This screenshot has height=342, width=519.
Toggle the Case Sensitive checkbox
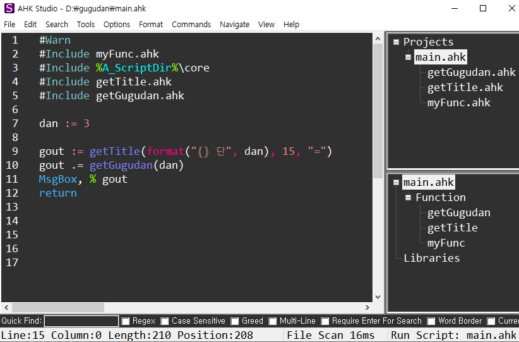165,321
